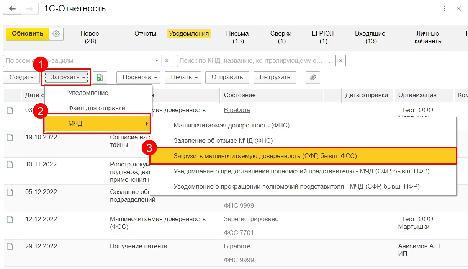Open the Печать dropdown
Image resolution: width=468 pixels, height=269 pixels.
click(x=183, y=77)
